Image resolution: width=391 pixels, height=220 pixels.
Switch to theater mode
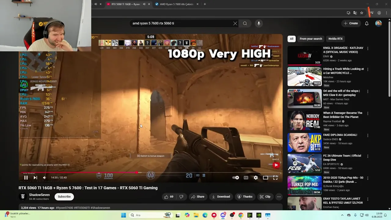(265, 178)
